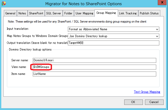Dismiss dialog with Cancel button
Viewport: 168px width, 110px height.
click(x=154, y=102)
